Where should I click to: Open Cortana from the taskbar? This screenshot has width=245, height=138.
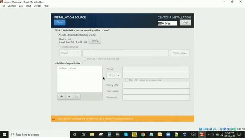75,135
